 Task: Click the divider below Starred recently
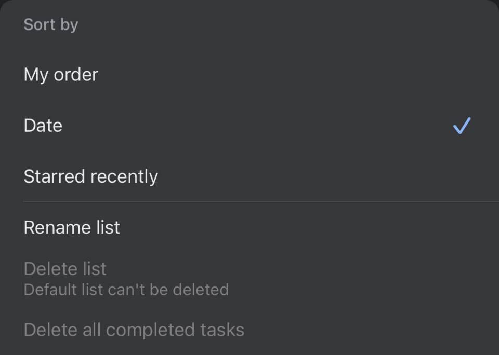[249, 201]
